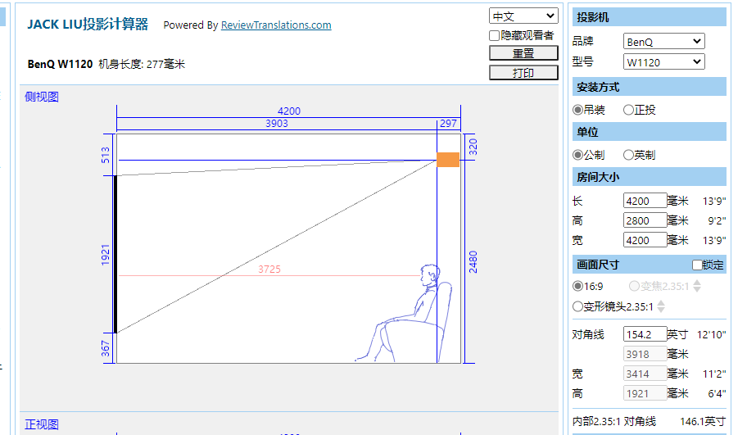Open the 中文 language dropdown
This screenshot has height=435, width=756.
(523, 16)
